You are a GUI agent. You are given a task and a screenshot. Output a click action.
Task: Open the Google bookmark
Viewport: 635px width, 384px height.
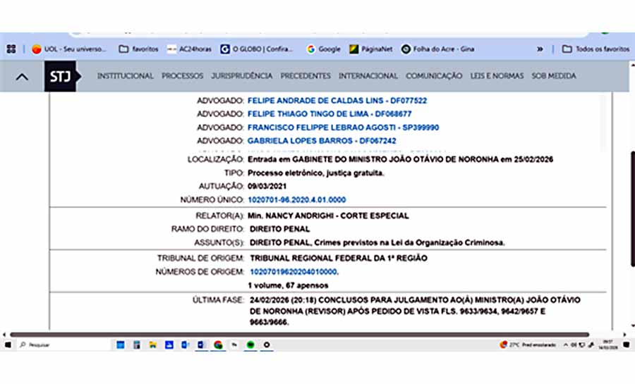point(323,49)
